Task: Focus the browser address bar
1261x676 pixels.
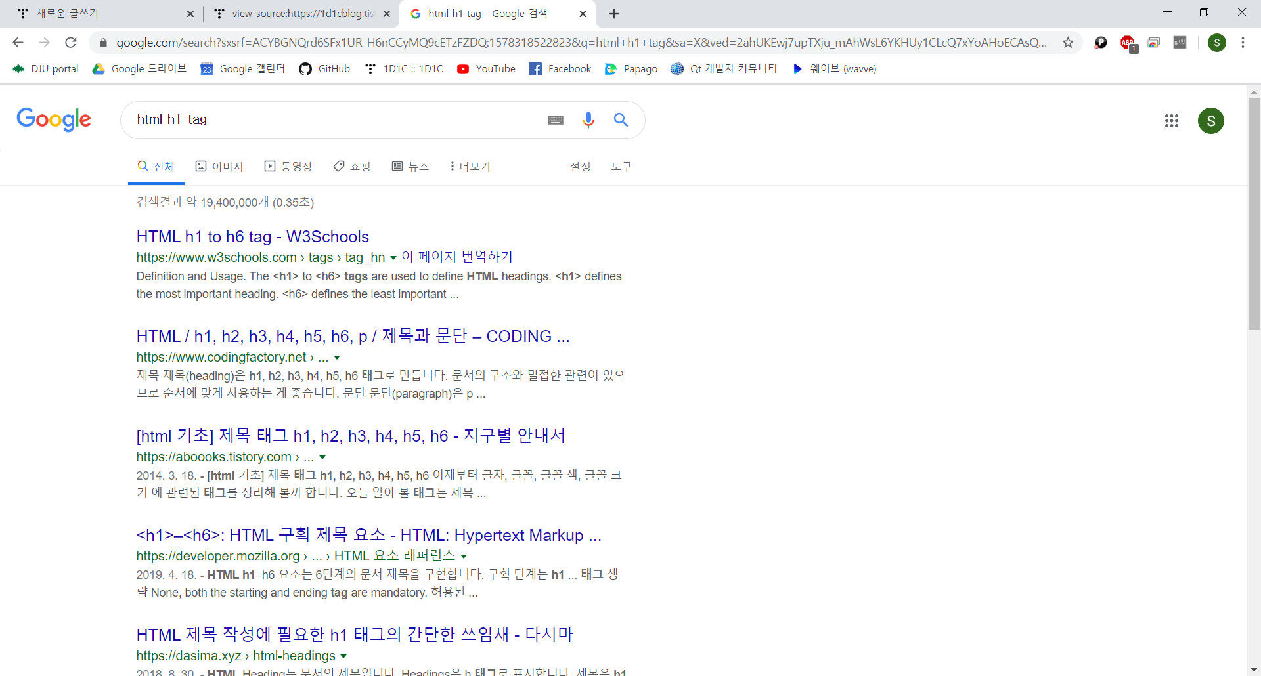Action: [581, 43]
